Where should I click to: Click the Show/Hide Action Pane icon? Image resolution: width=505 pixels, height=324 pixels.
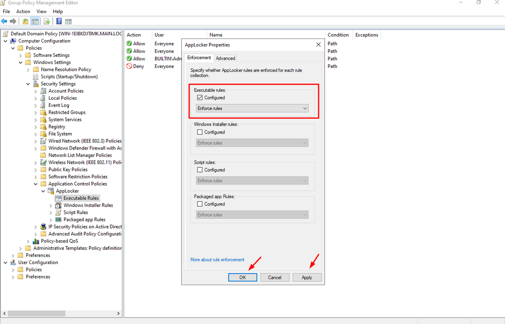pyautogui.click(x=69, y=21)
